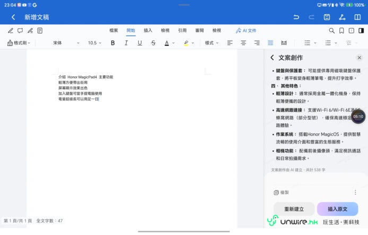Click 文案創作由 AI 建立 note

(x=298, y=170)
